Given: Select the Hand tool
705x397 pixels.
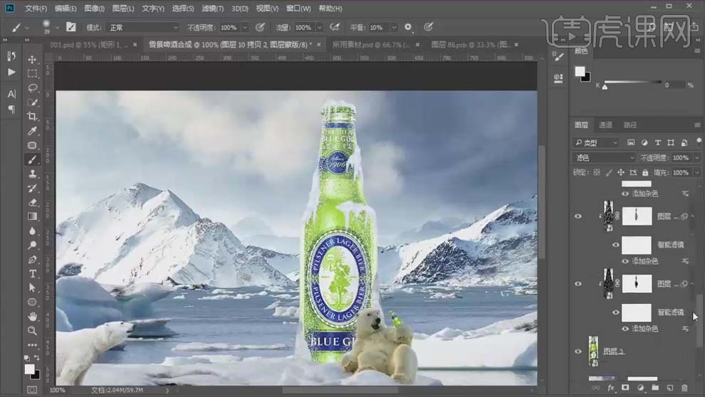Looking at the screenshot, I should click(33, 317).
